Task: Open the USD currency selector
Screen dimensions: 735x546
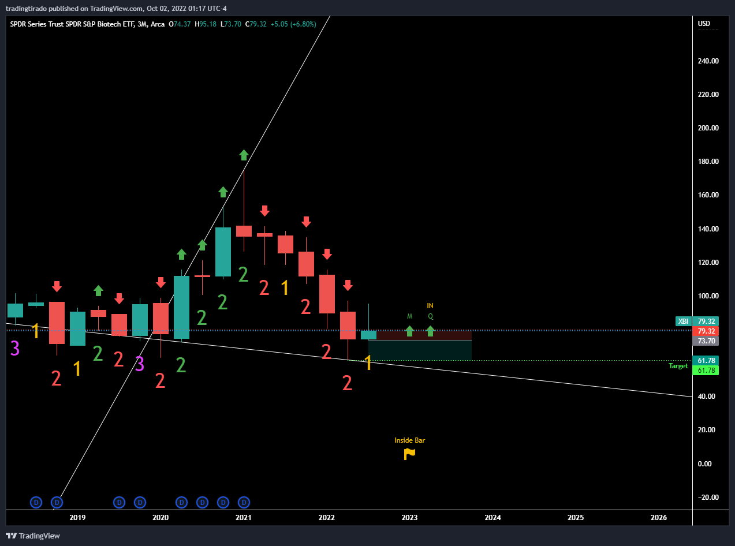Action: [704, 24]
